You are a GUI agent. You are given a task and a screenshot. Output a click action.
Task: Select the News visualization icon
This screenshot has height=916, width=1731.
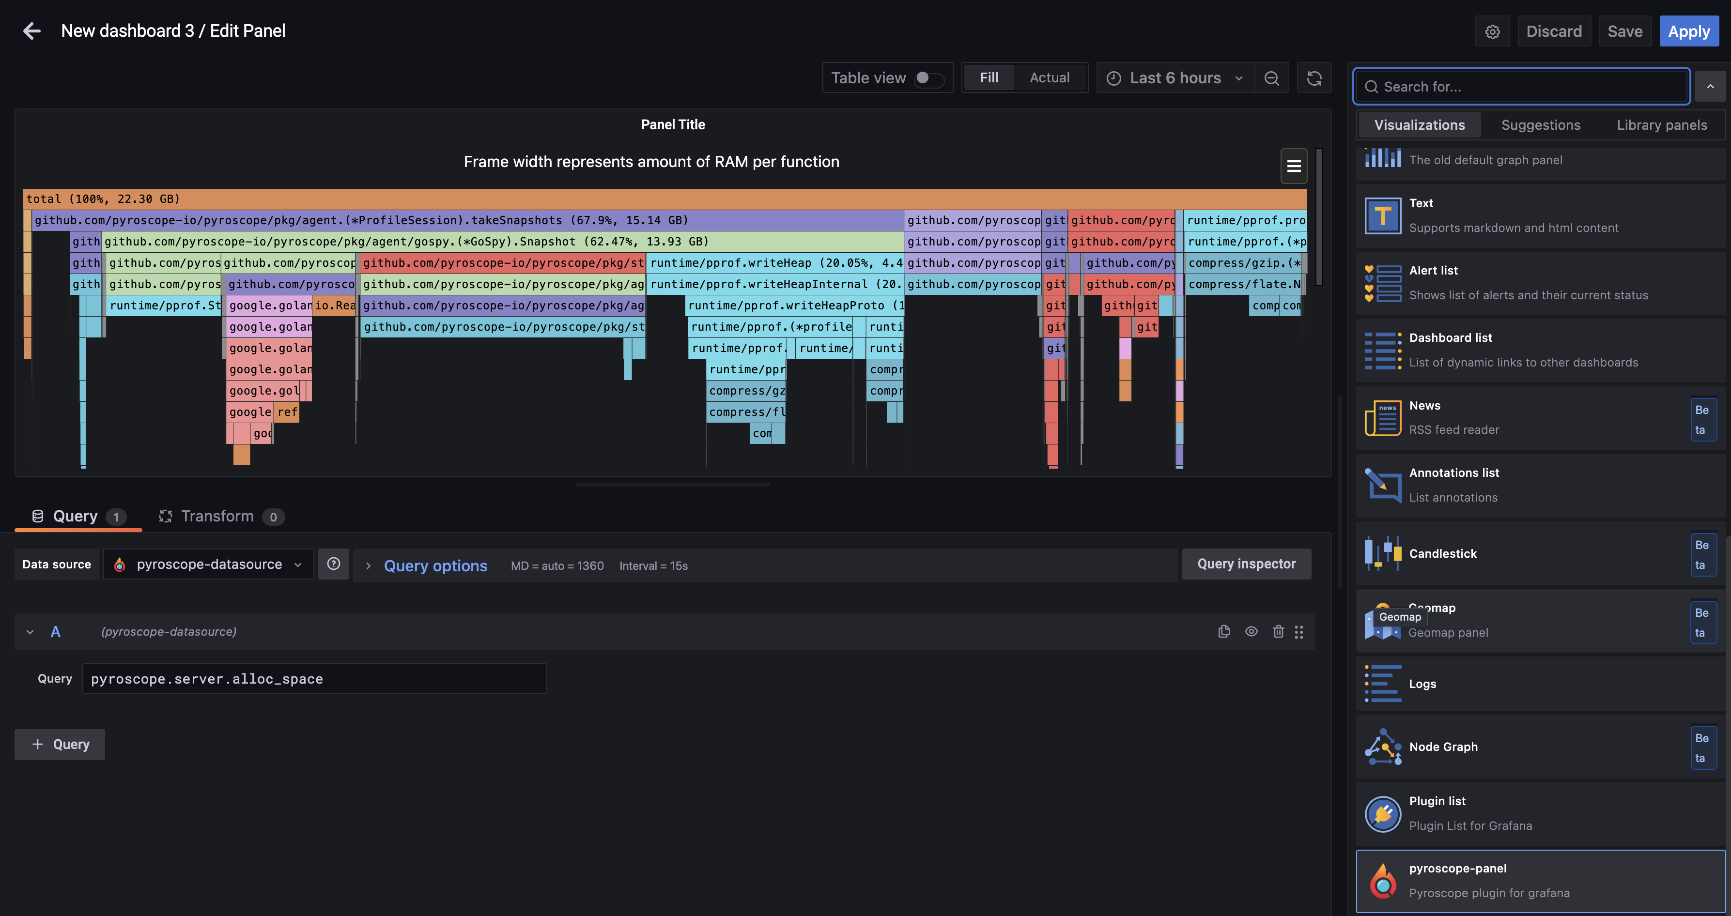pyautogui.click(x=1383, y=418)
